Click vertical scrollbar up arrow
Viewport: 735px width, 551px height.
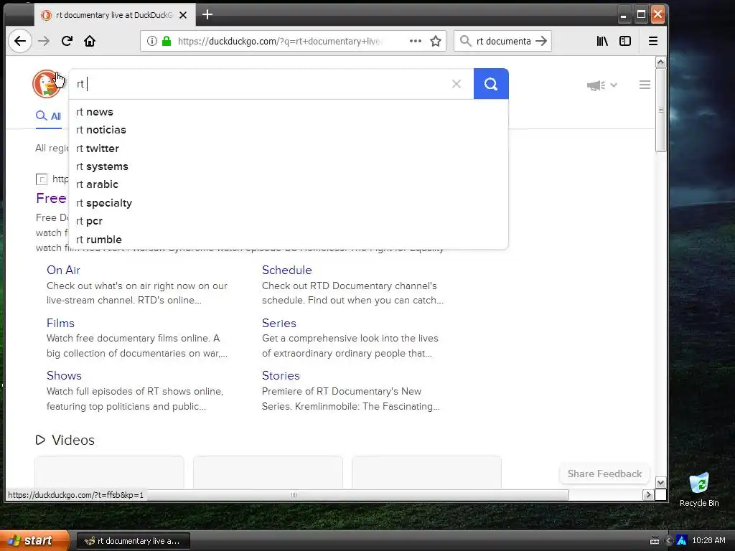(x=660, y=62)
